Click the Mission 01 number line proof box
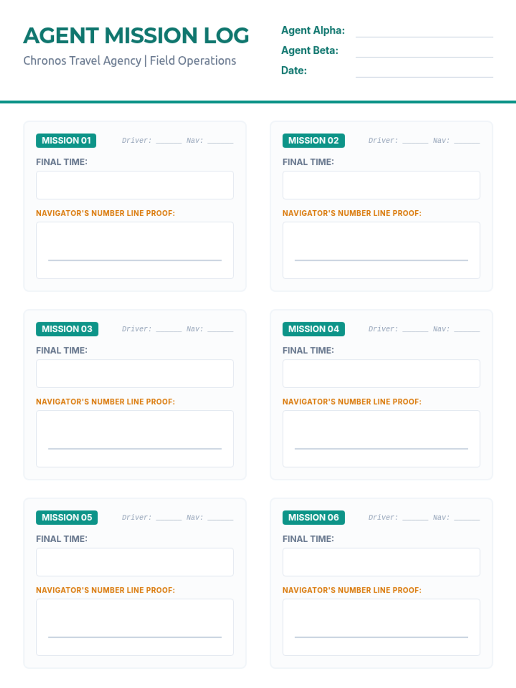This screenshot has height=688, width=516. click(x=135, y=250)
